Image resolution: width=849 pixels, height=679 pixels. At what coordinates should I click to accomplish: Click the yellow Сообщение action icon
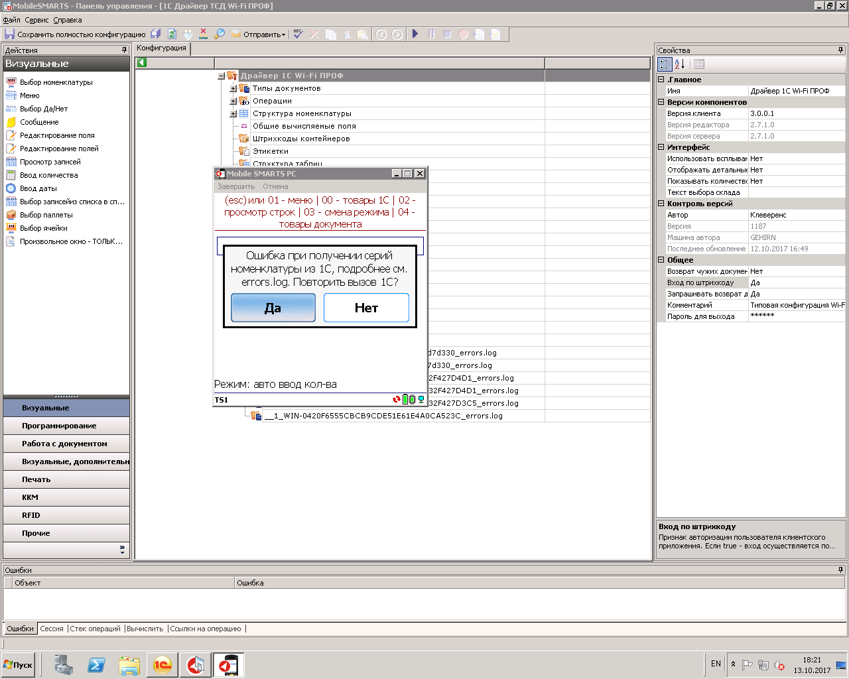(x=11, y=122)
